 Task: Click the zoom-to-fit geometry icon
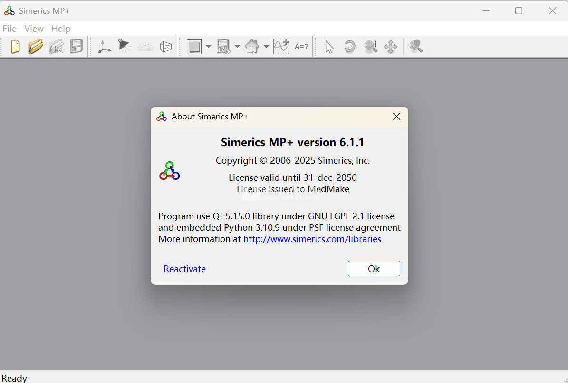[416, 47]
